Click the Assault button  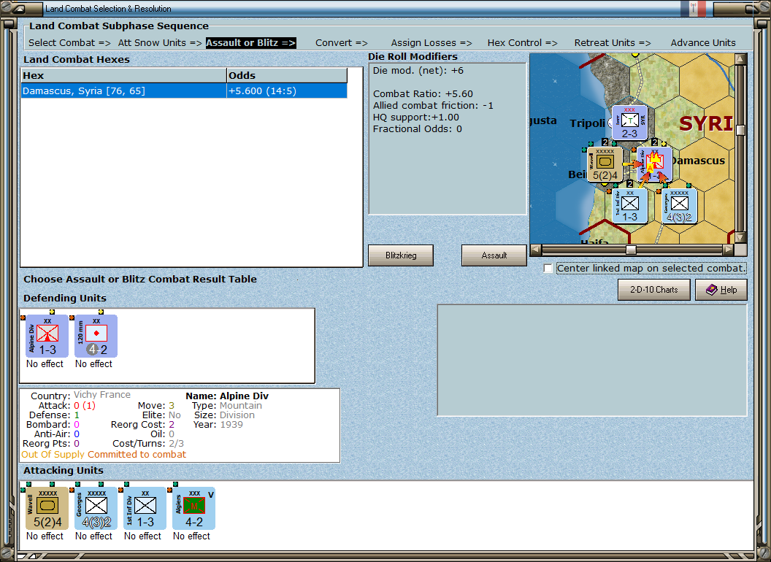pos(494,255)
